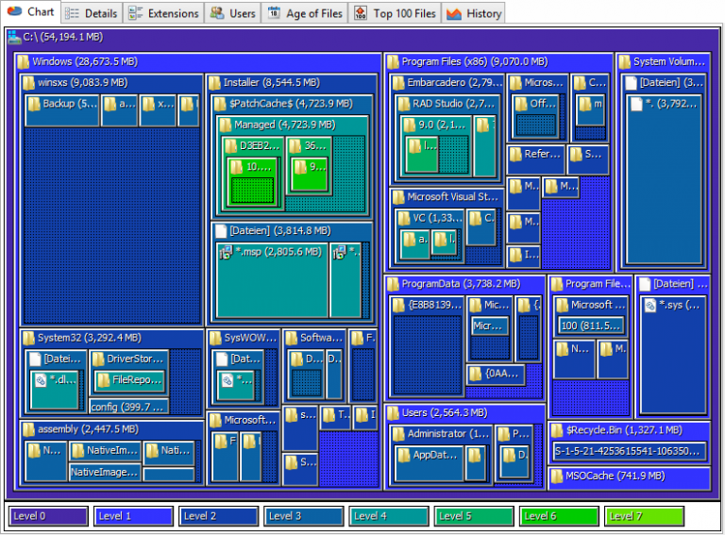
Task: Click the Program Files (x86) folder icon
Action: tap(392, 62)
